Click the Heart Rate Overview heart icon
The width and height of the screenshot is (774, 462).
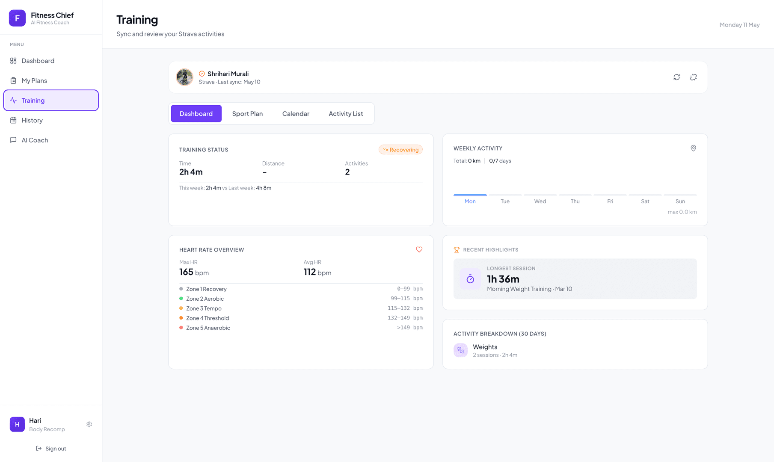[x=419, y=249]
